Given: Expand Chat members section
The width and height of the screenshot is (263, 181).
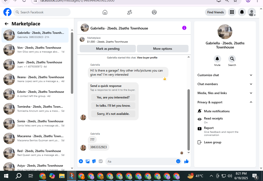Looking at the screenshot, I should tap(225, 84).
